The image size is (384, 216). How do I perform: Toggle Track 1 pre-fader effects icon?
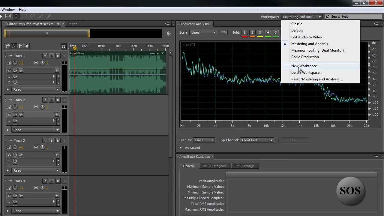pos(21,70)
